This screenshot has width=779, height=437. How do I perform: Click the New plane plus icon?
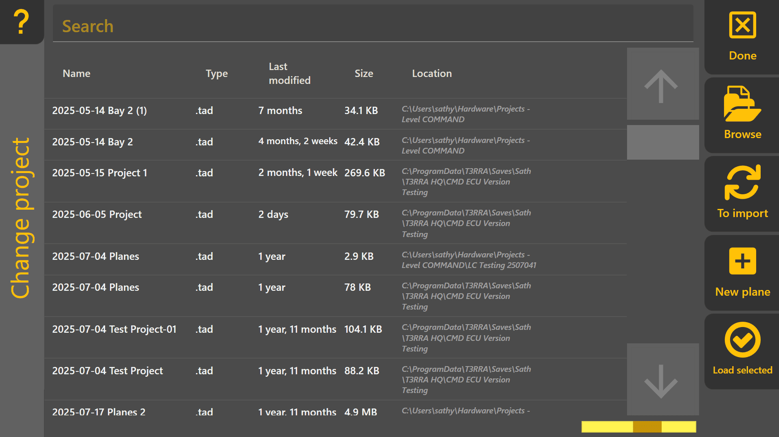742,261
